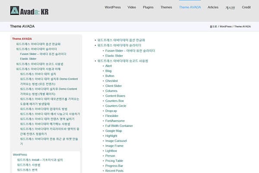
Task: Open the Image Frame link
Action: (114, 146)
